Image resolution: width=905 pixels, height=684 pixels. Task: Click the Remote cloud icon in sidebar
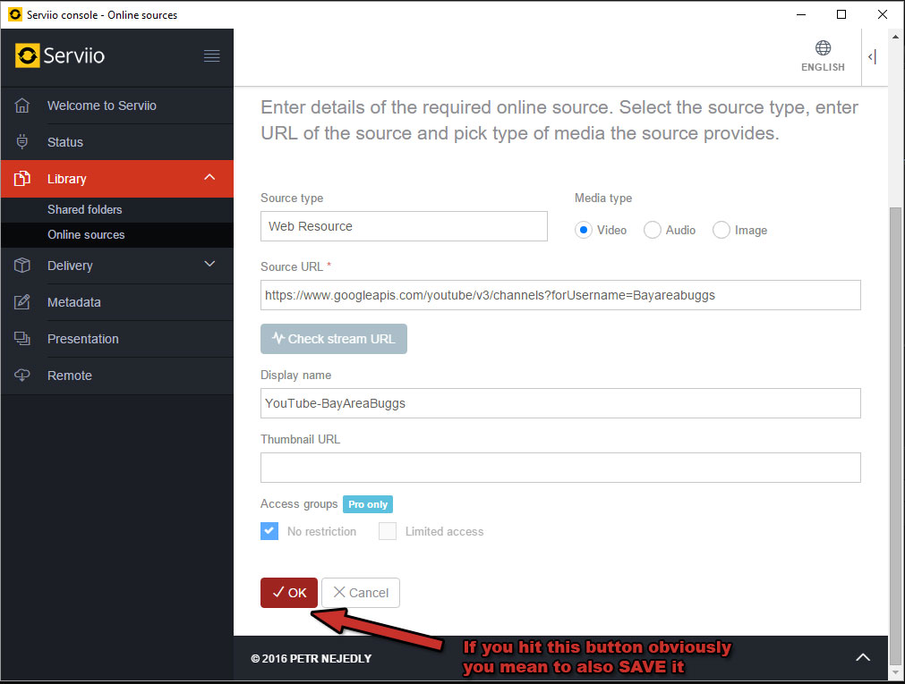coord(23,376)
